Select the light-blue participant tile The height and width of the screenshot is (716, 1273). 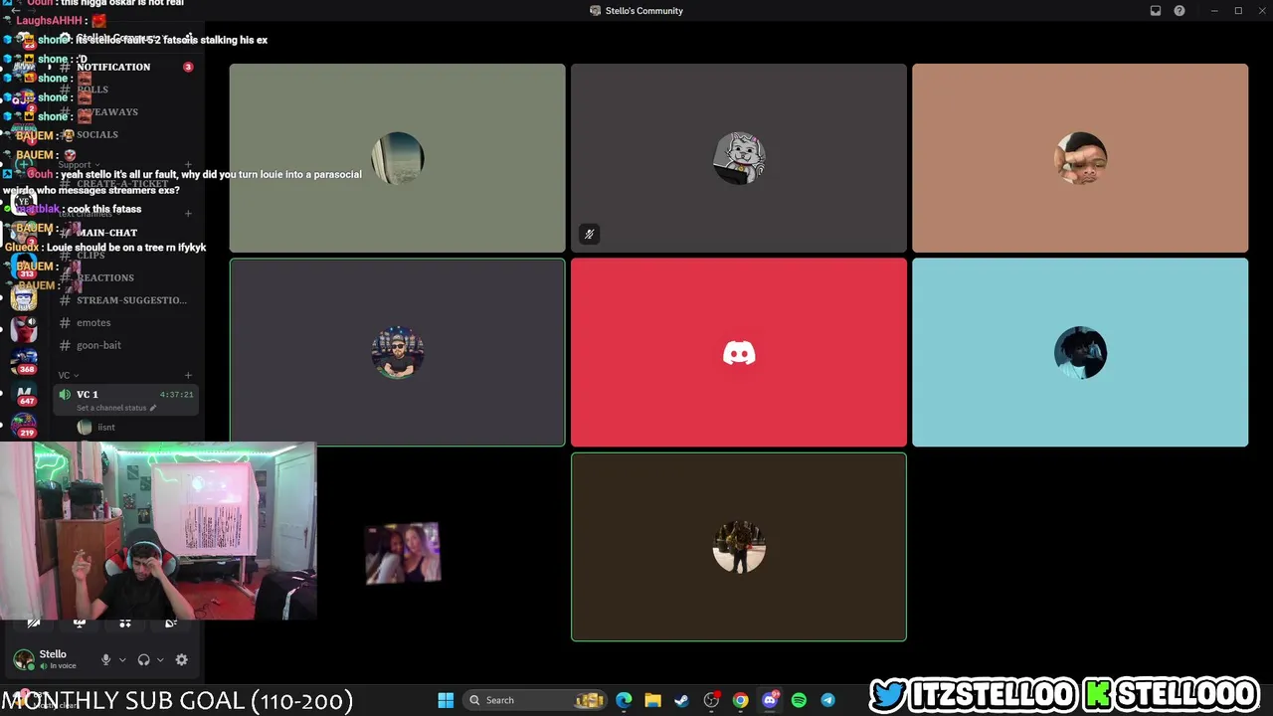(x=1080, y=352)
